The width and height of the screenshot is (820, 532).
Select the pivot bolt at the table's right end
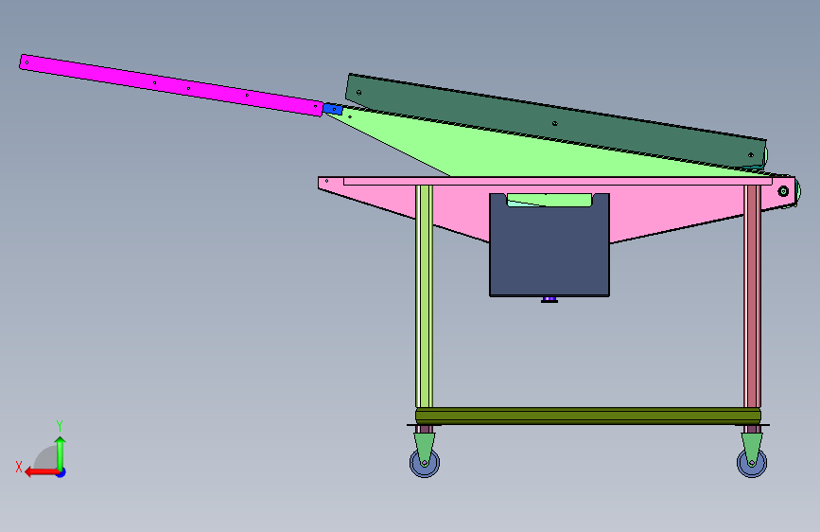click(x=783, y=191)
